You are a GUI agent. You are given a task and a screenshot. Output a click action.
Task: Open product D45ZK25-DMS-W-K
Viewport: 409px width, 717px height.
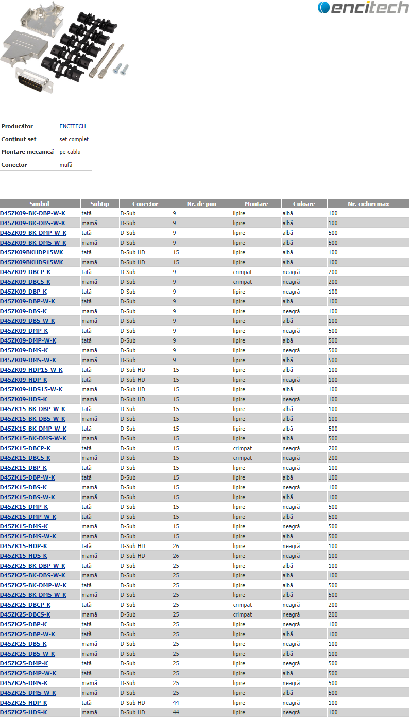[28, 693]
